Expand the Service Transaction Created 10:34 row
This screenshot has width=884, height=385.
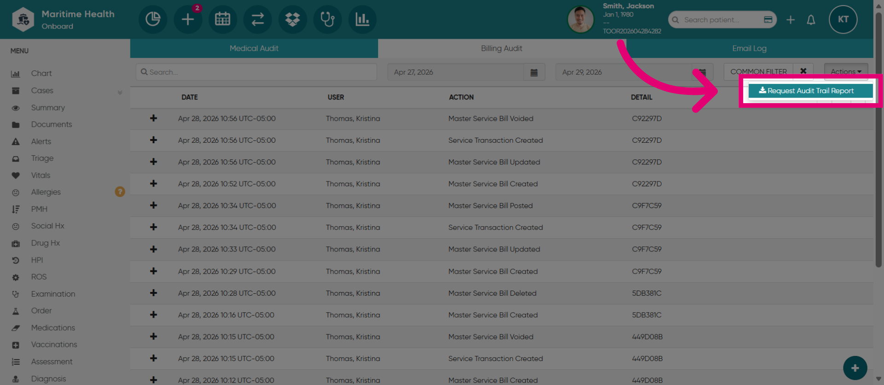(x=153, y=227)
